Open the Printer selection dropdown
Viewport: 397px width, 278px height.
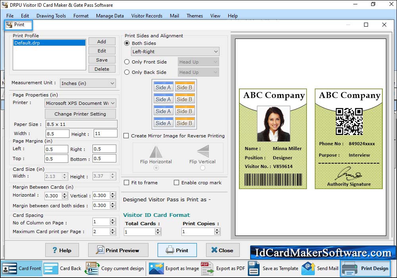81,103
